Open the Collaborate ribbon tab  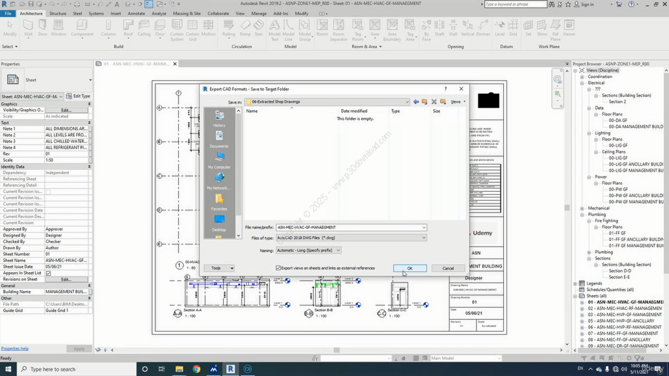[x=218, y=14]
